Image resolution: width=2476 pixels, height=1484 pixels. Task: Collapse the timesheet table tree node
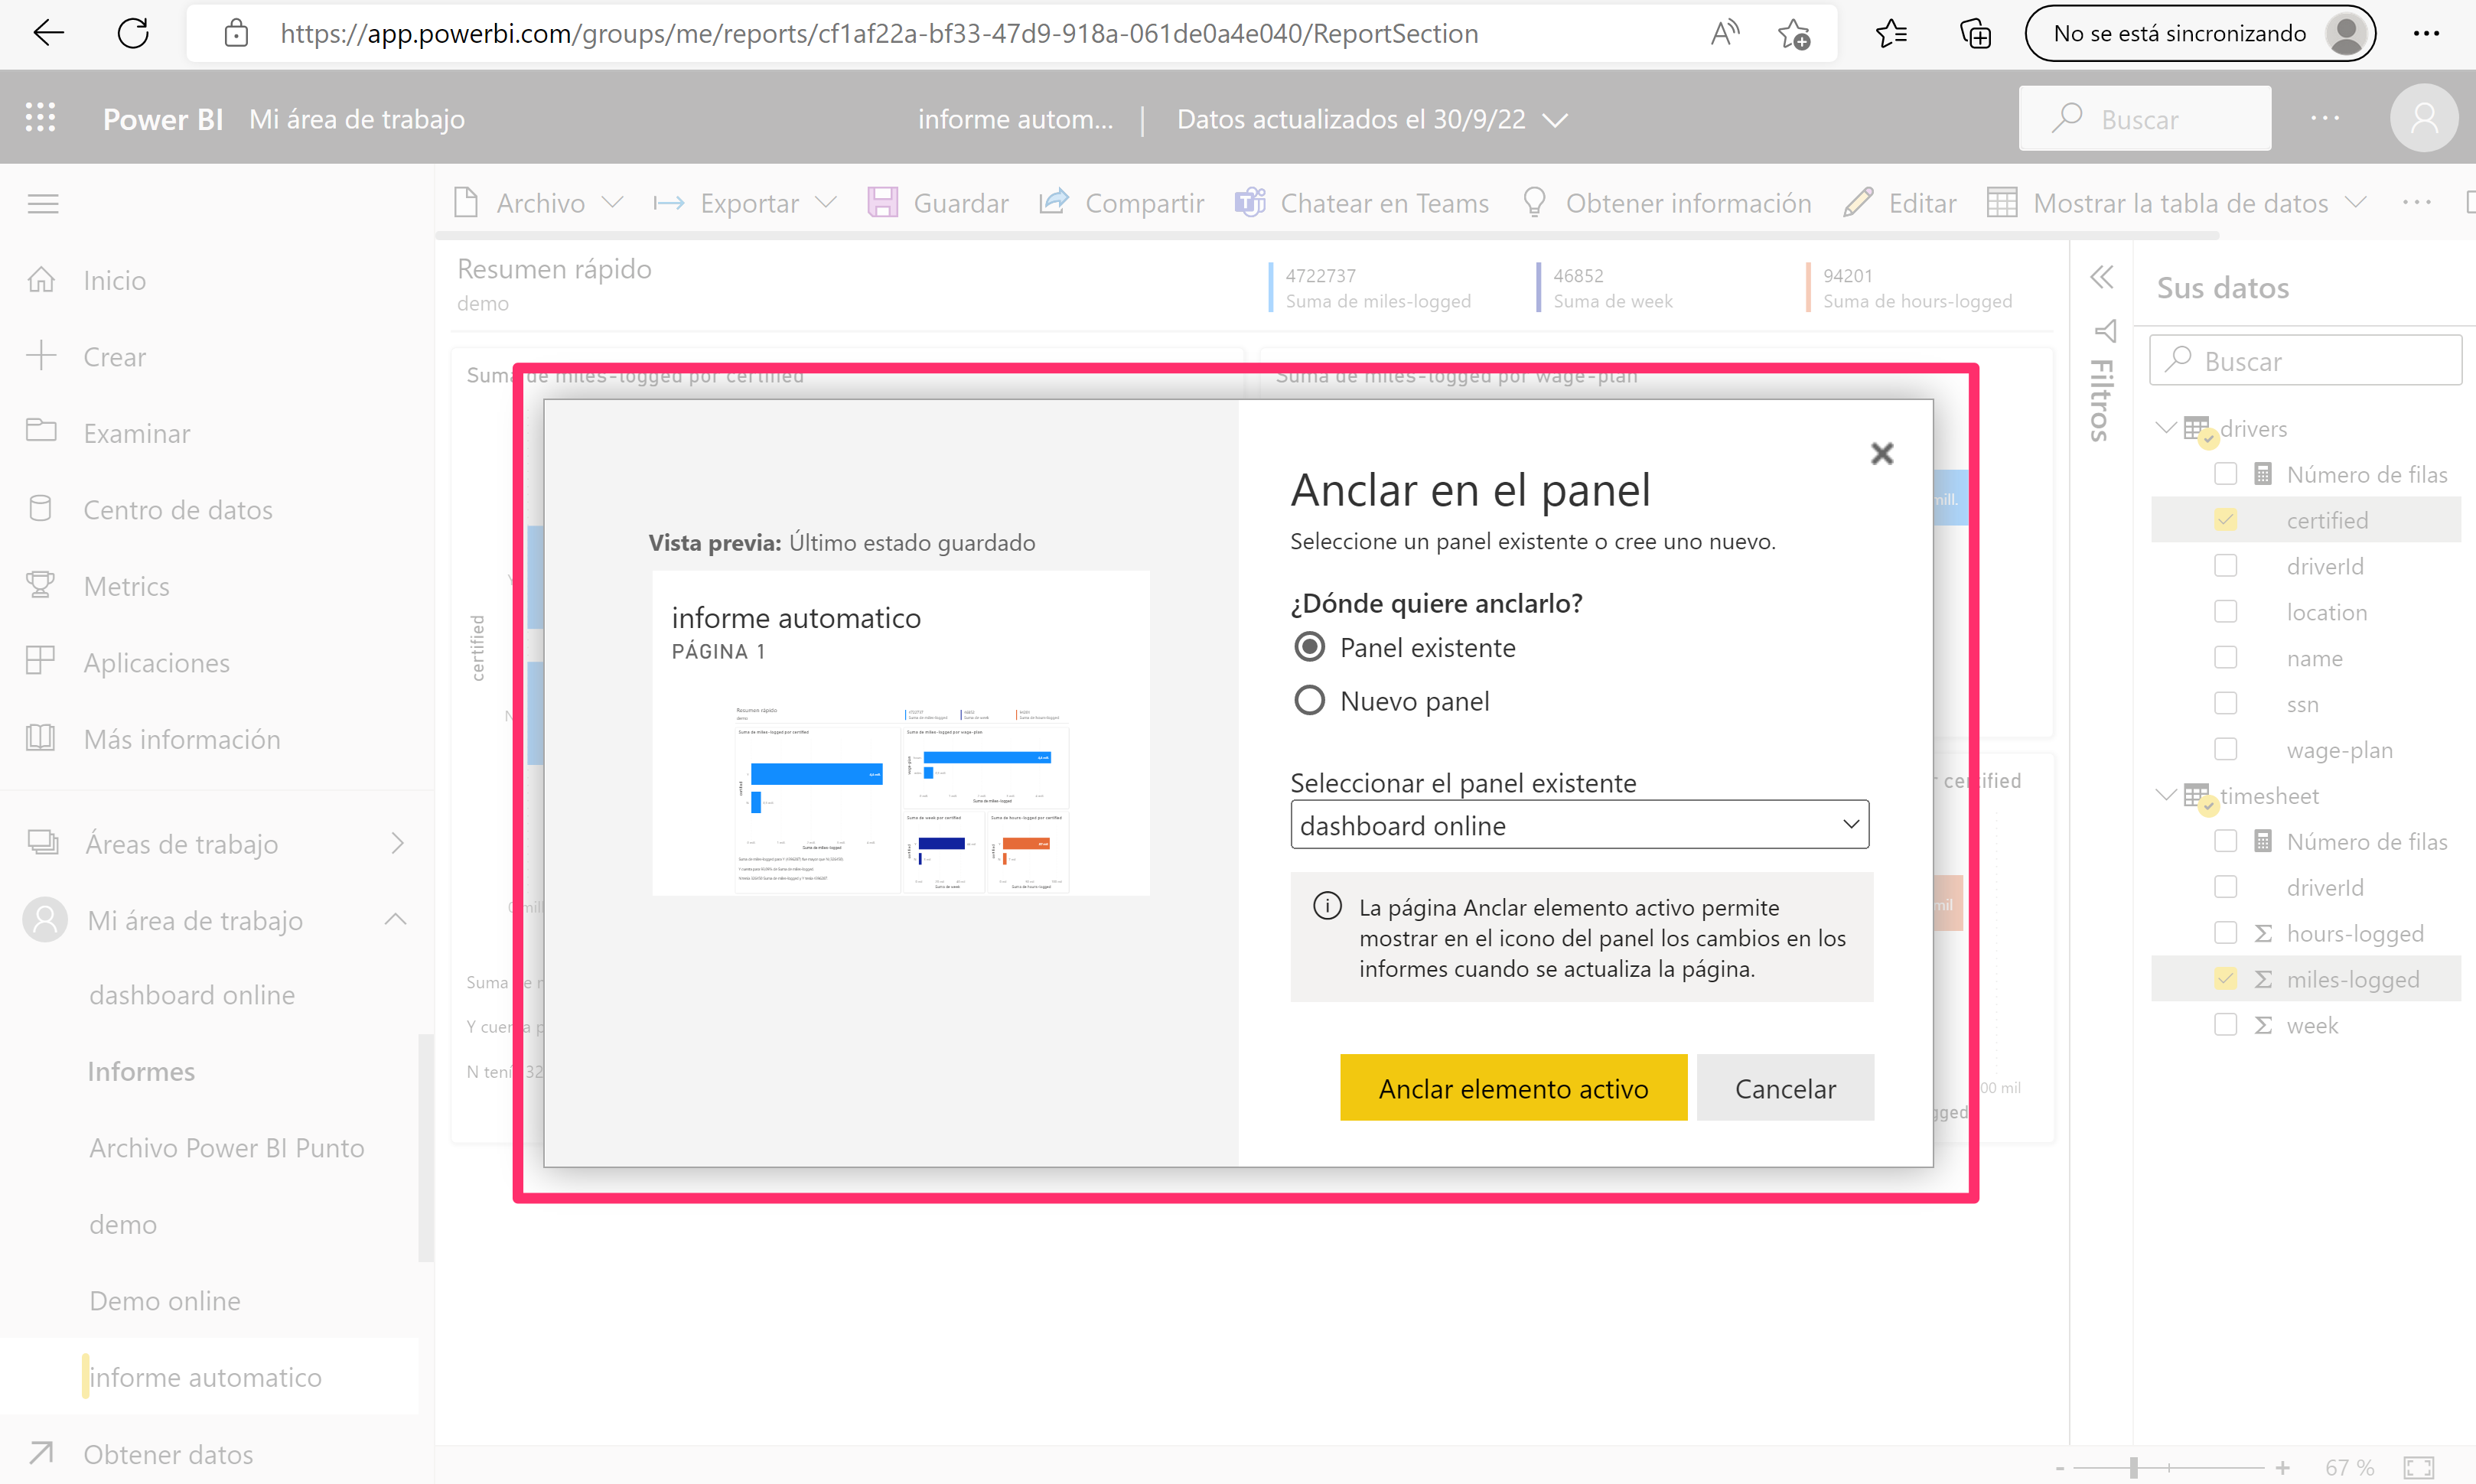pyautogui.click(x=2166, y=795)
